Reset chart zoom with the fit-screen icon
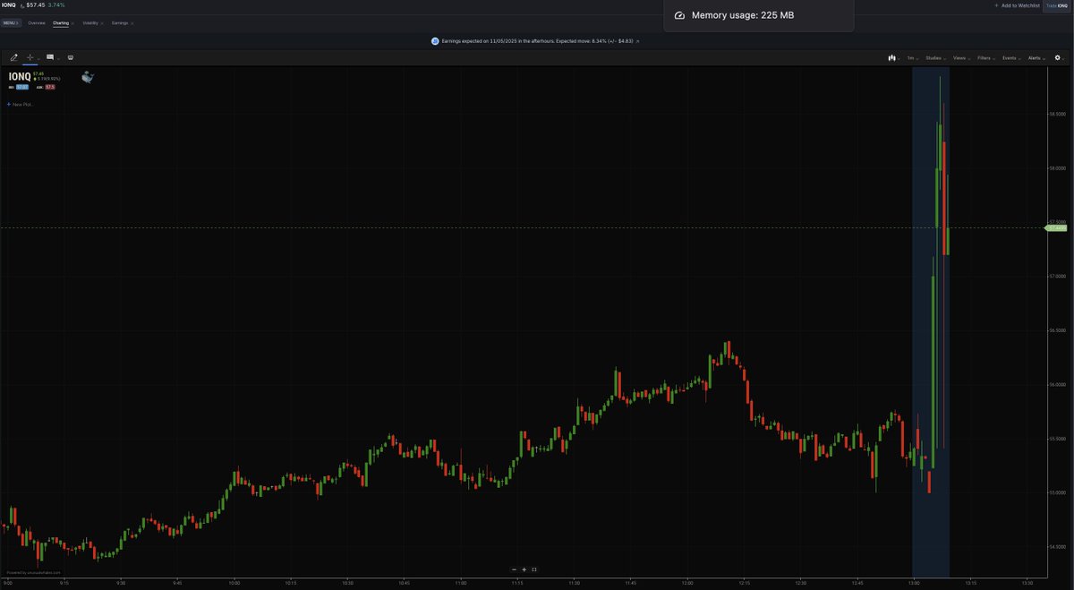The height and width of the screenshot is (590, 1074). point(534,569)
